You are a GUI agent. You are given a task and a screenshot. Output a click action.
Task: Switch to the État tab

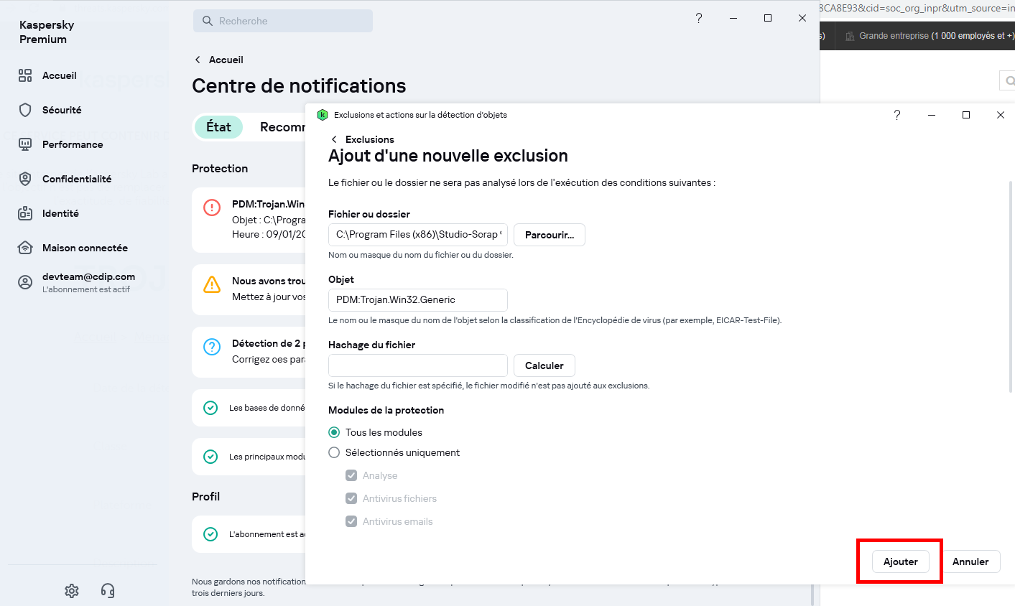[x=219, y=127]
